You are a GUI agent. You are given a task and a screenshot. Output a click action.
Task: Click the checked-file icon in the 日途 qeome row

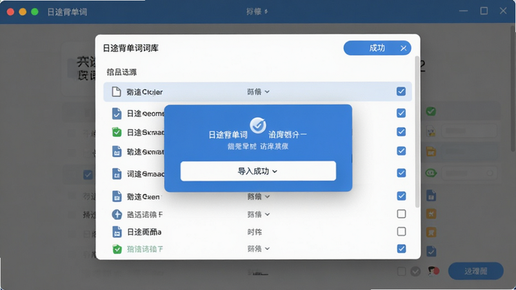pyautogui.click(x=117, y=113)
